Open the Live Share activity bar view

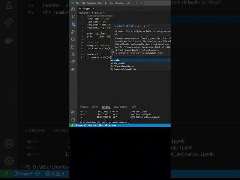coord(73,61)
